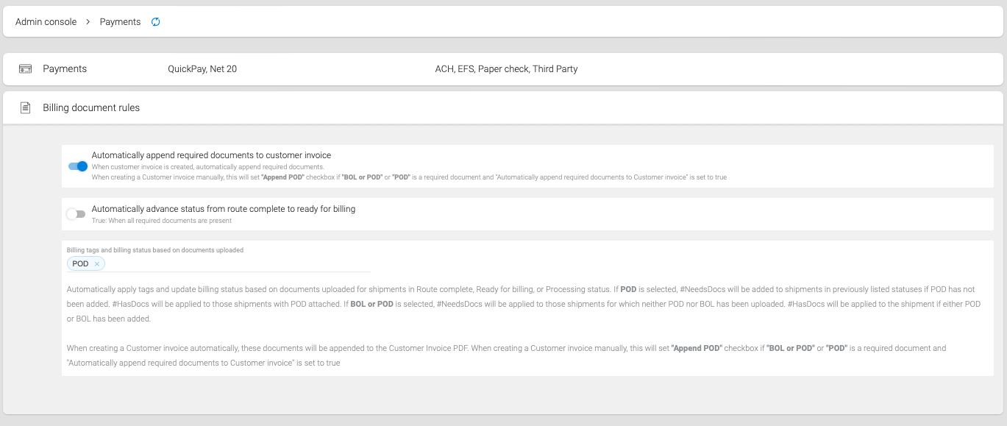This screenshot has width=1007, height=426.
Task: Go to Admin console breadcrumb
Action: [46, 22]
